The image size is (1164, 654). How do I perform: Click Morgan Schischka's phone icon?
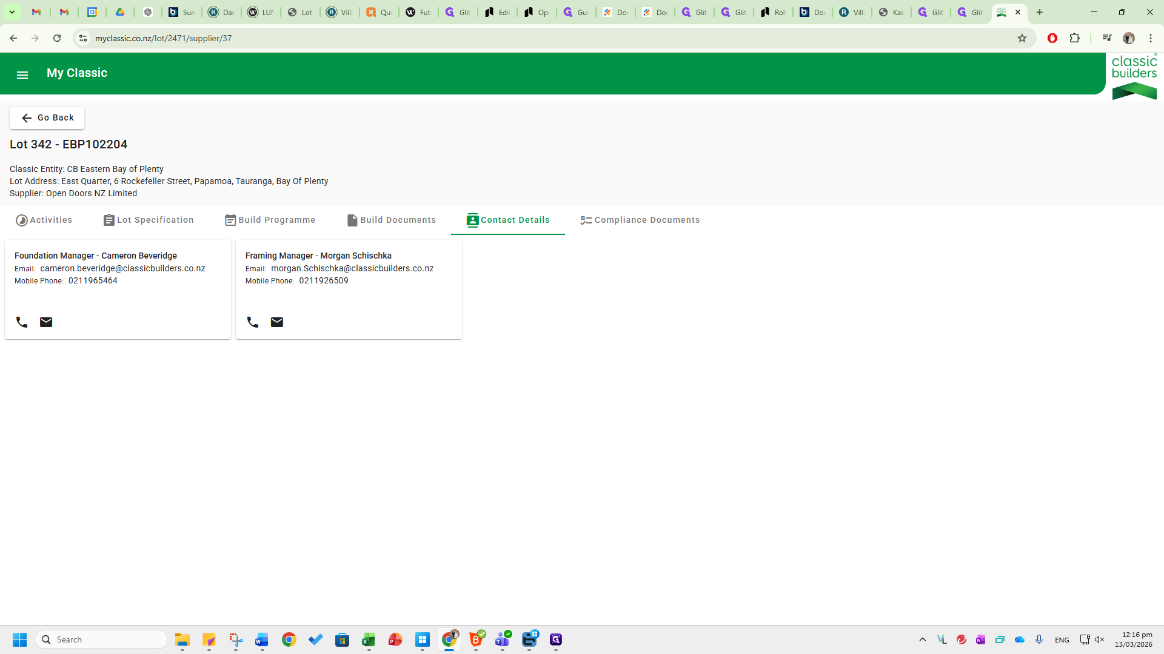pos(253,322)
